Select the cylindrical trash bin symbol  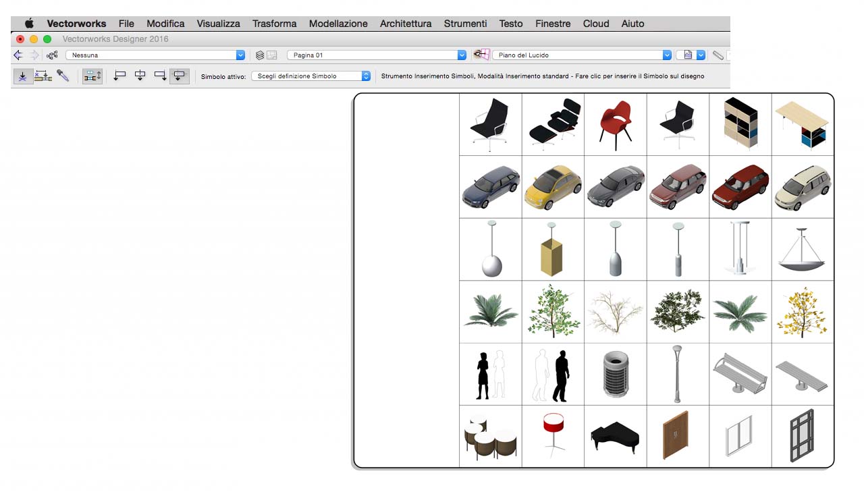coord(615,374)
